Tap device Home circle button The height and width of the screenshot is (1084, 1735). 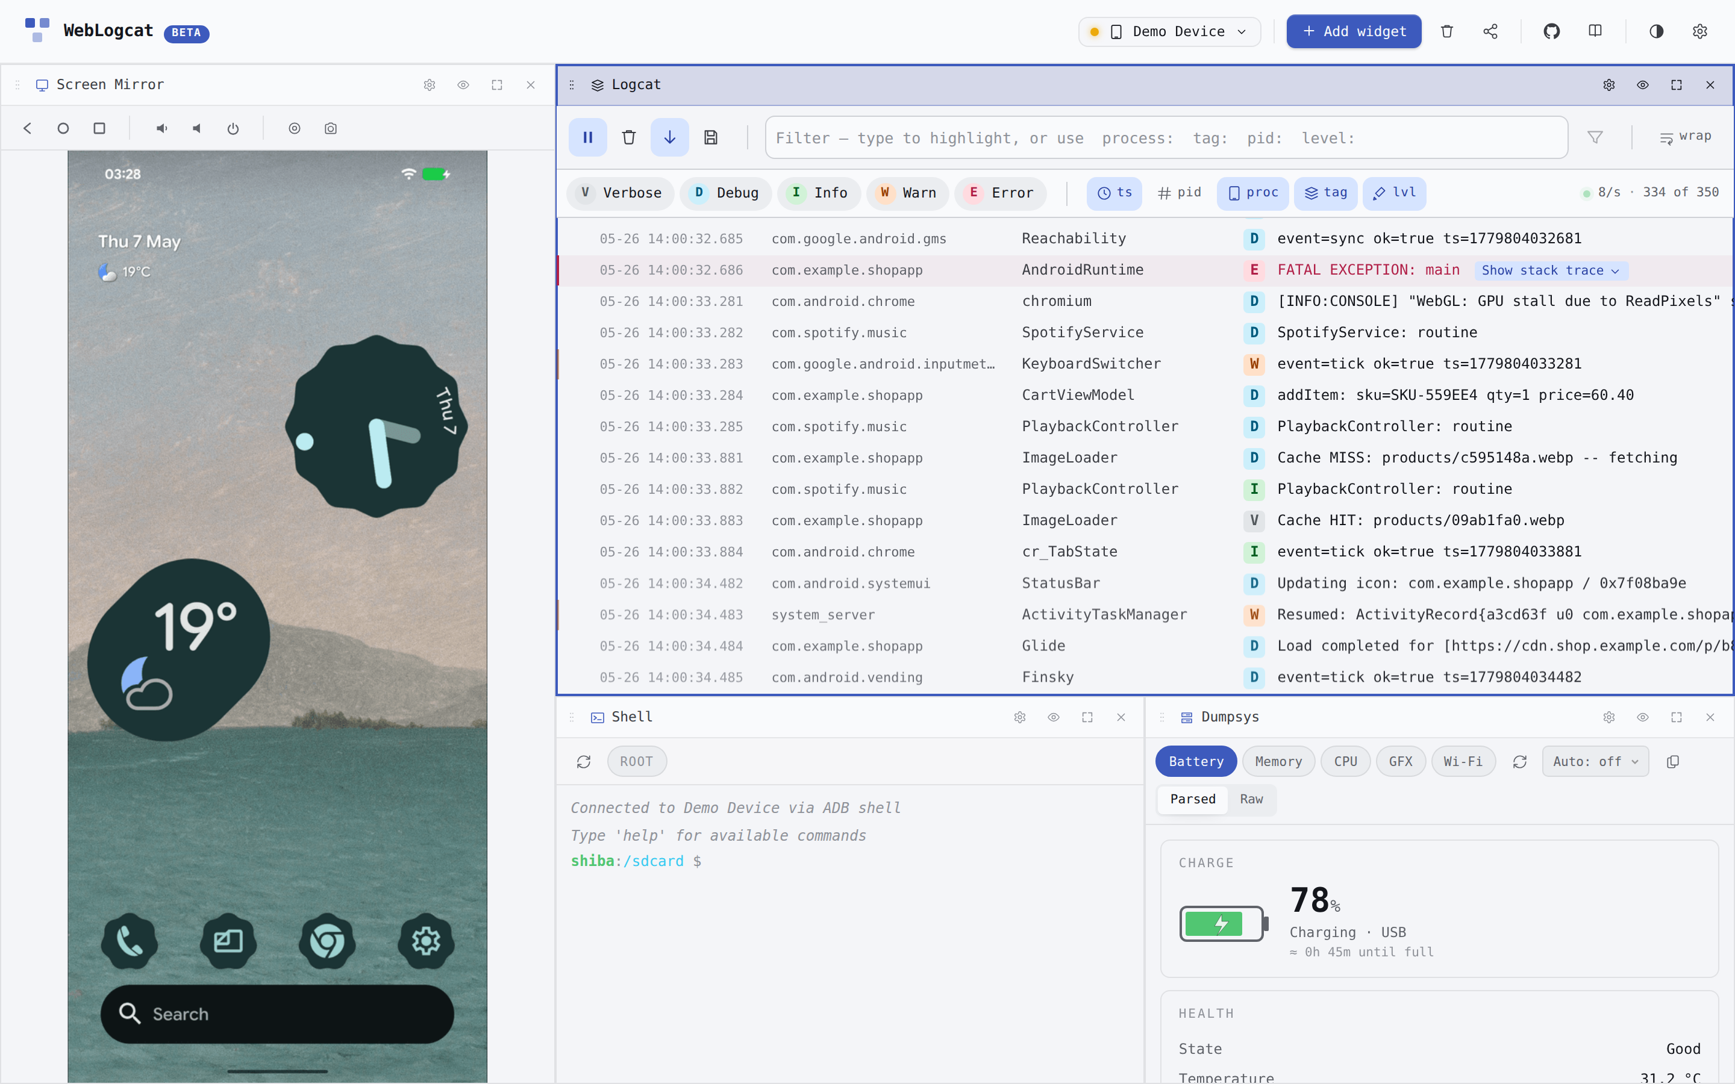point(63,128)
